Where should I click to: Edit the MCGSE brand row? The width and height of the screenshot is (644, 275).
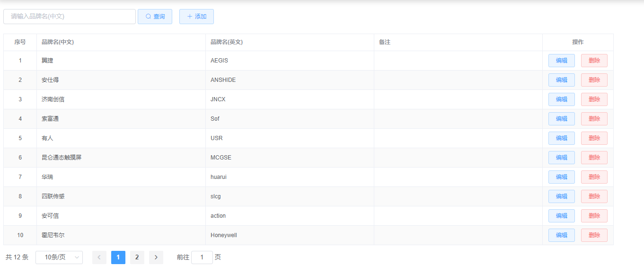561,158
